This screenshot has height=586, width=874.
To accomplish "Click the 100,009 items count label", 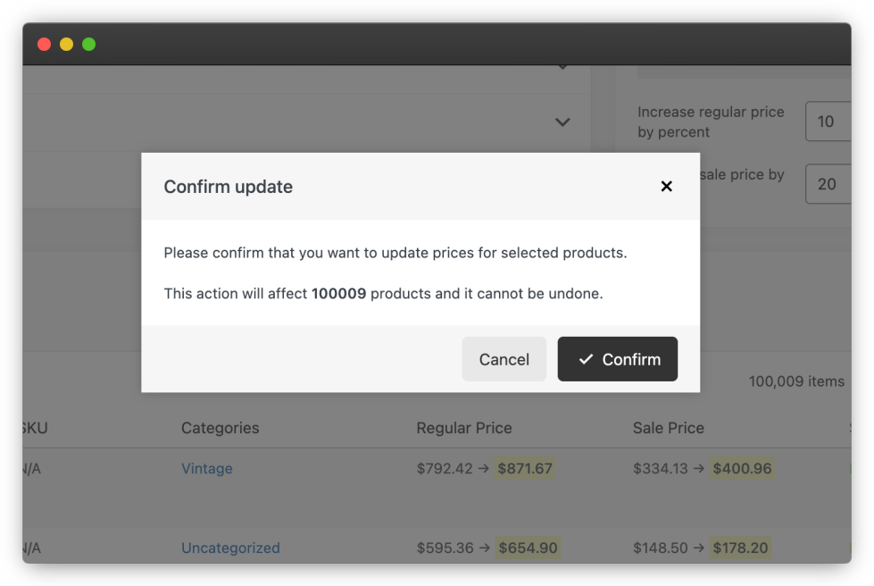I will click(796, 381).
